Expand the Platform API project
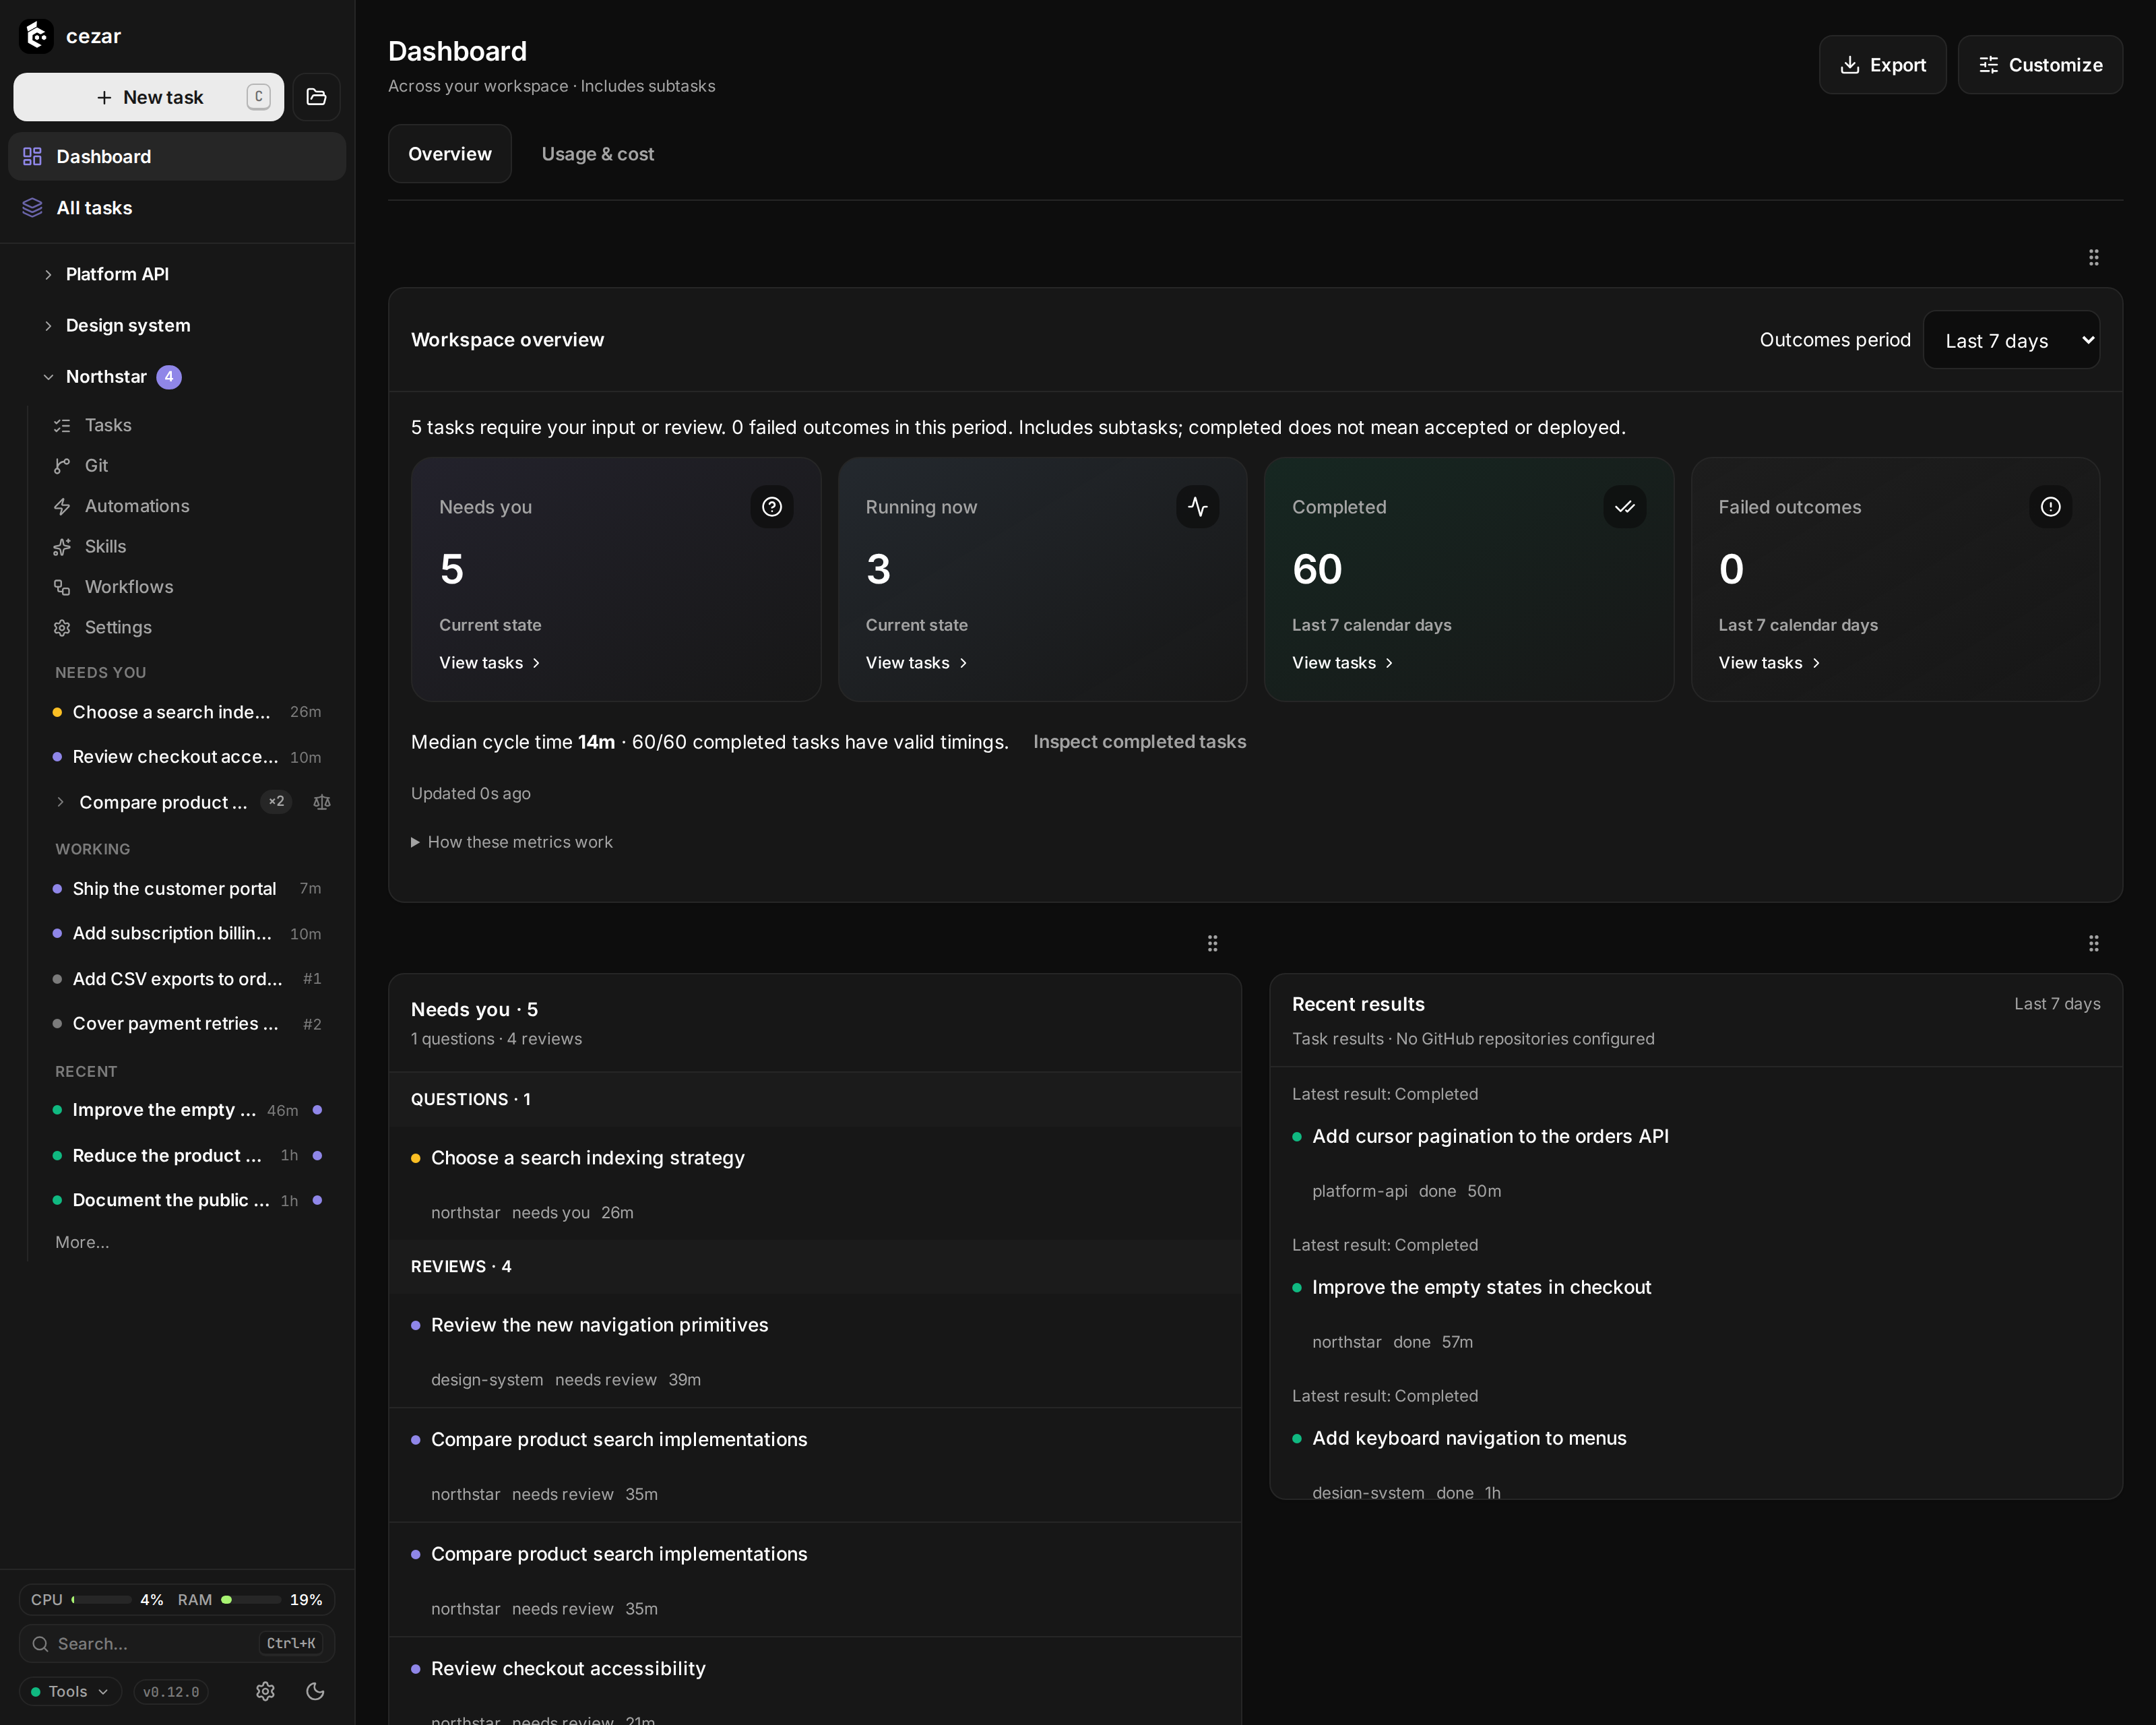Viewport: 2156px width, 1725px height. 48,274
